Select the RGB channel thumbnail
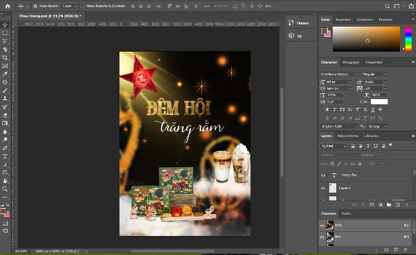416x255 pixels. [x=330, y=225]
